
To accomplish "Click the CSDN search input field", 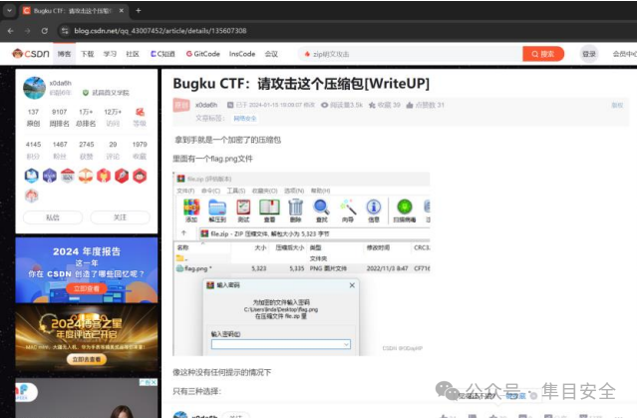I will (411, 54).
